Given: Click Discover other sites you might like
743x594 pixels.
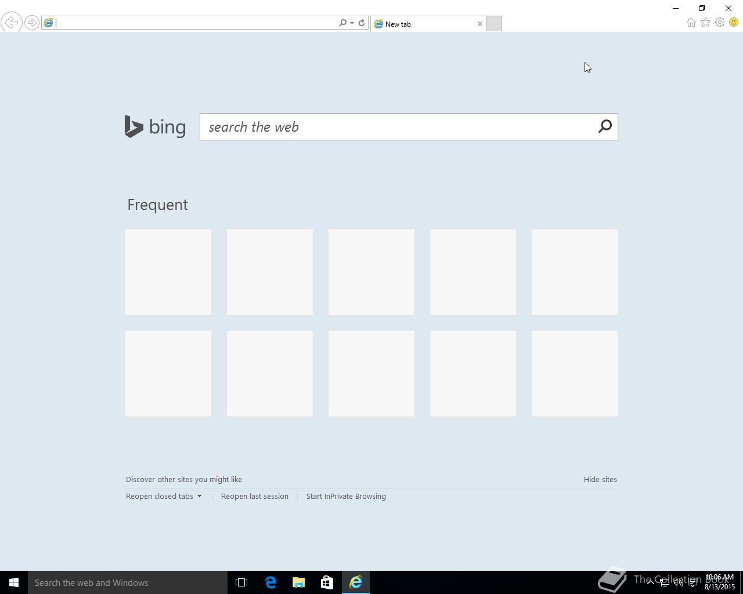Looking at the screenshot, I should (184, 480).
